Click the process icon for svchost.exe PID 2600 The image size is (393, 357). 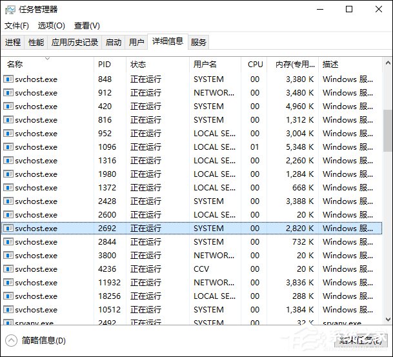(8, 214)
